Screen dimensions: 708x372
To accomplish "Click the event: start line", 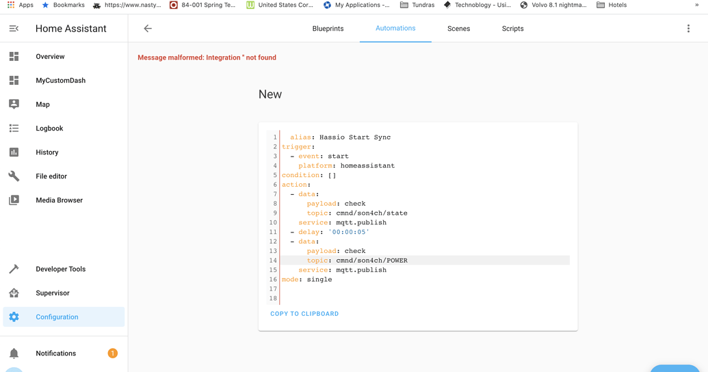I will pos(319,156).
